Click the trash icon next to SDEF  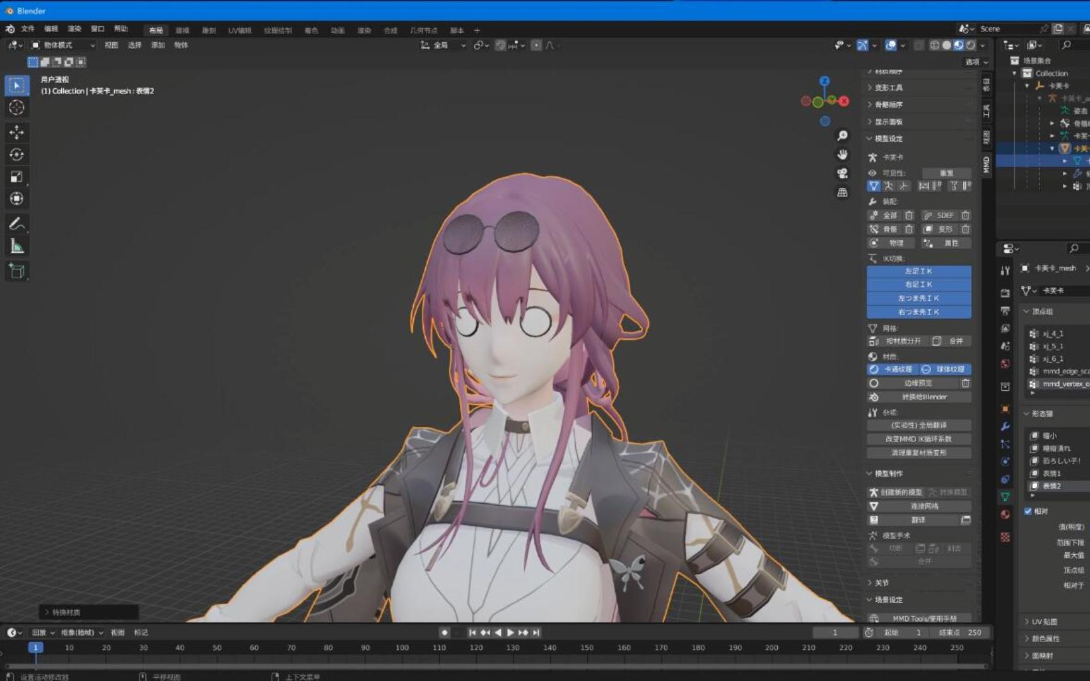click(965, 215)
